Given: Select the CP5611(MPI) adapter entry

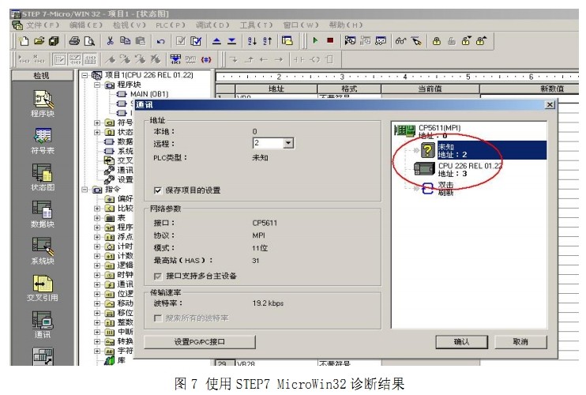Looking at the screenshot, I should [x=428, y=131].
